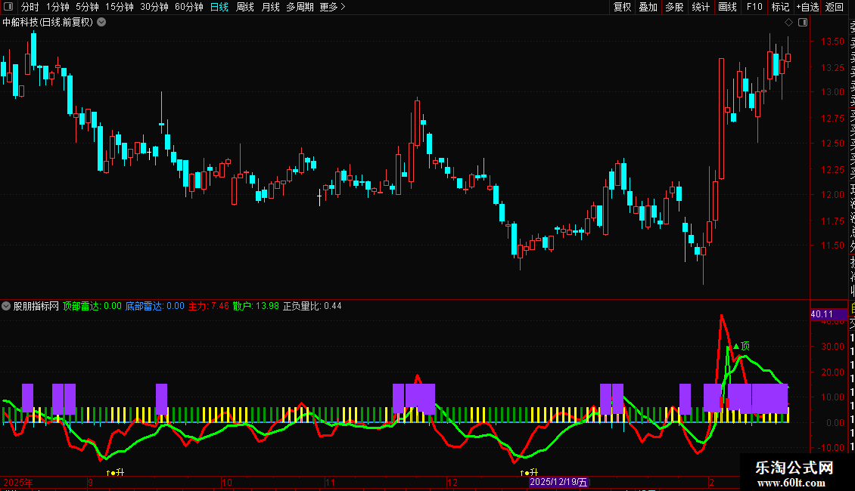Click month 10 on the date axis

pyautogui.click(x=227, y=482)
